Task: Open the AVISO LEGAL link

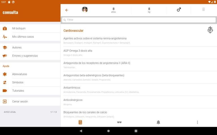Action: 10,112
